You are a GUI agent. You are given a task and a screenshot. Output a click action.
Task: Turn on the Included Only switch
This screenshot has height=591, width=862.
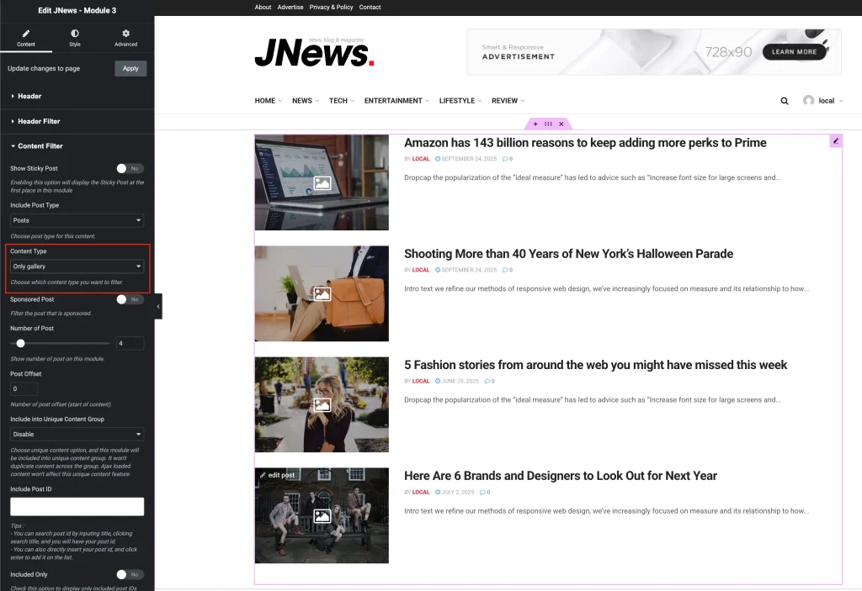click(130, 574)
